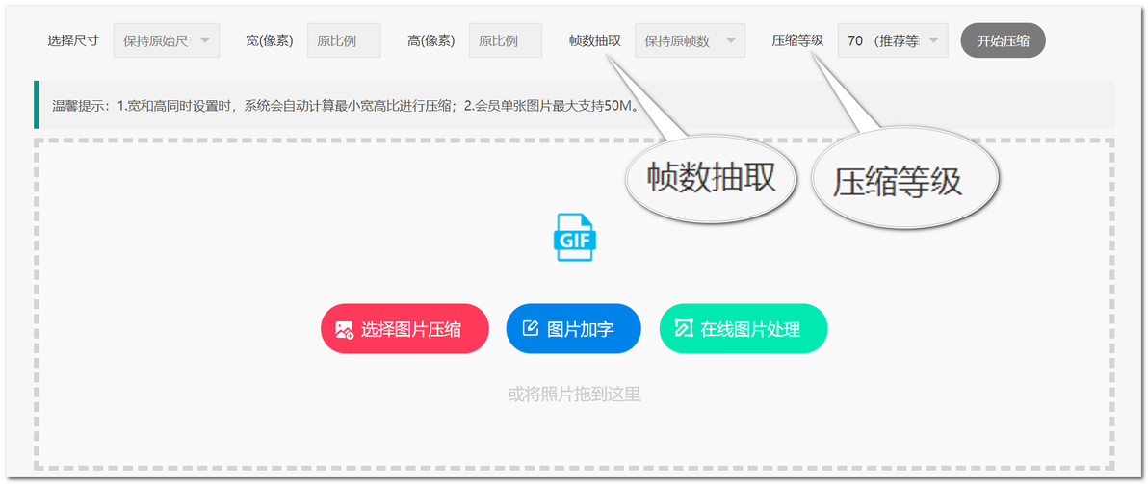The height and width of the screenshot is (484, 1148).
Task: Open the 选择尺寸 dropdown
Action: [x=167, y=41]
